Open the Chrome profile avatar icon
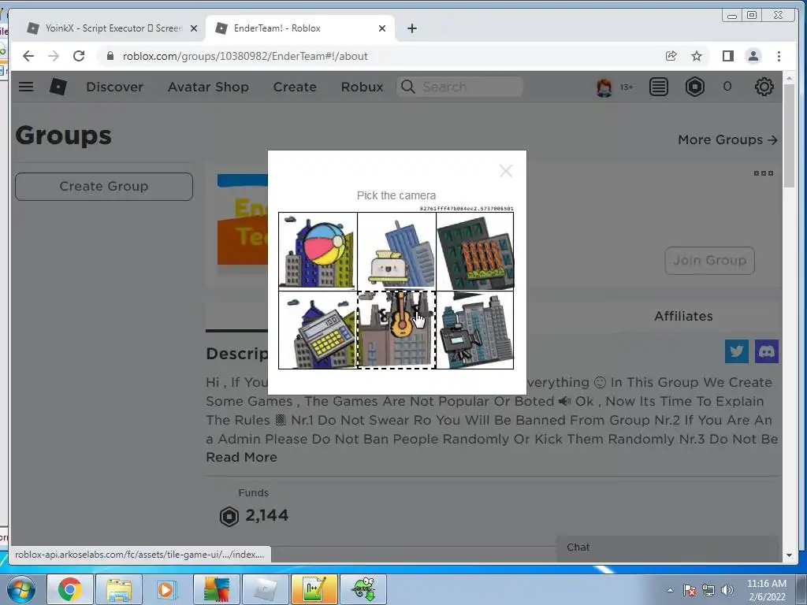This screenshot has width=807, height=605. (753, 56)
